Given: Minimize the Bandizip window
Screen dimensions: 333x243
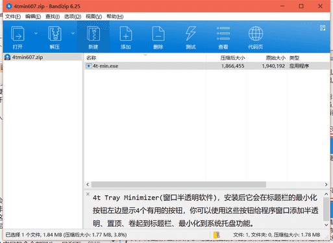Looking at the screenshot, I should (282, 6).
